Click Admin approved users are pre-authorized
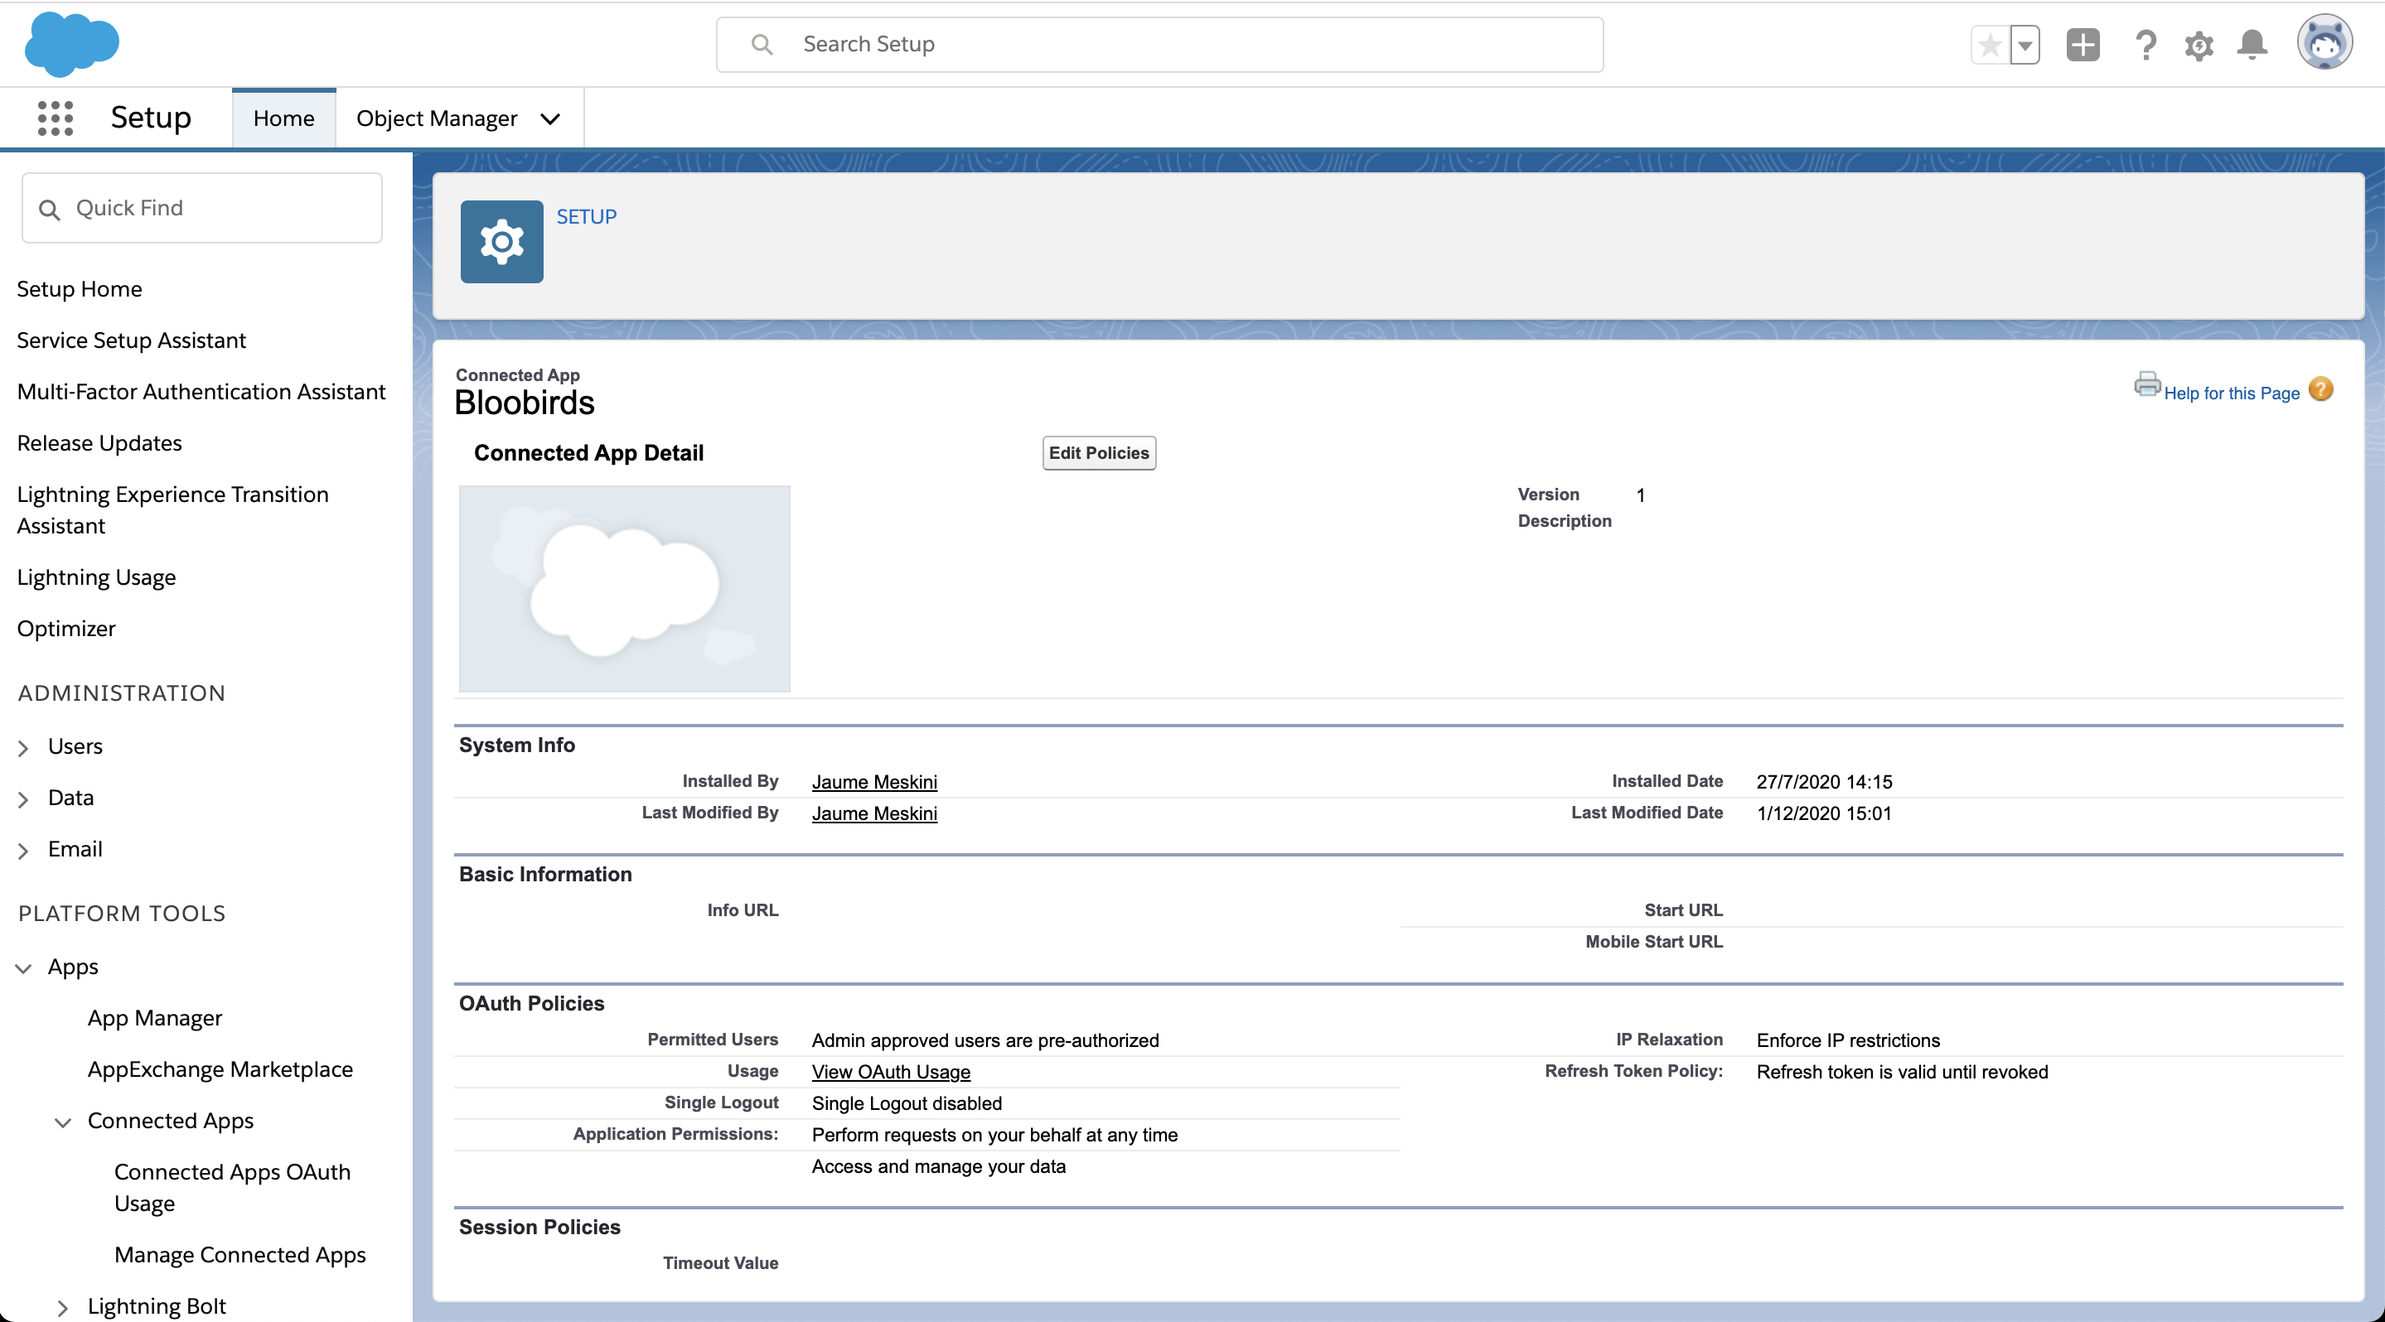Viewport: 2385px width, 1322px height. tap(985, 1040)
